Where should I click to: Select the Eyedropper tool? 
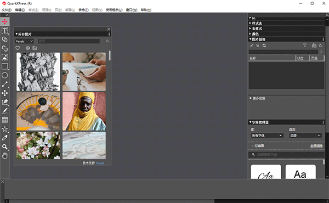pos(4,138)
